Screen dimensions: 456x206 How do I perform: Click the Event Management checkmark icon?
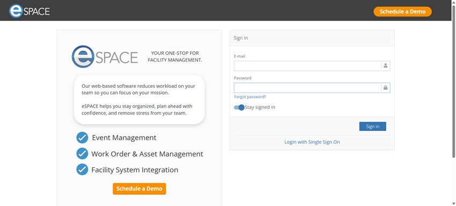pos(82,138)
